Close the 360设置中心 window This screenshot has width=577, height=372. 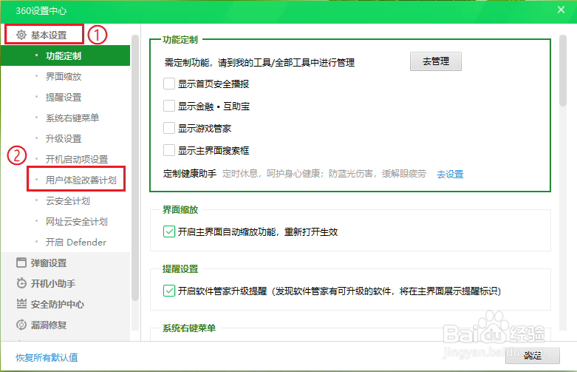(561, 10)
